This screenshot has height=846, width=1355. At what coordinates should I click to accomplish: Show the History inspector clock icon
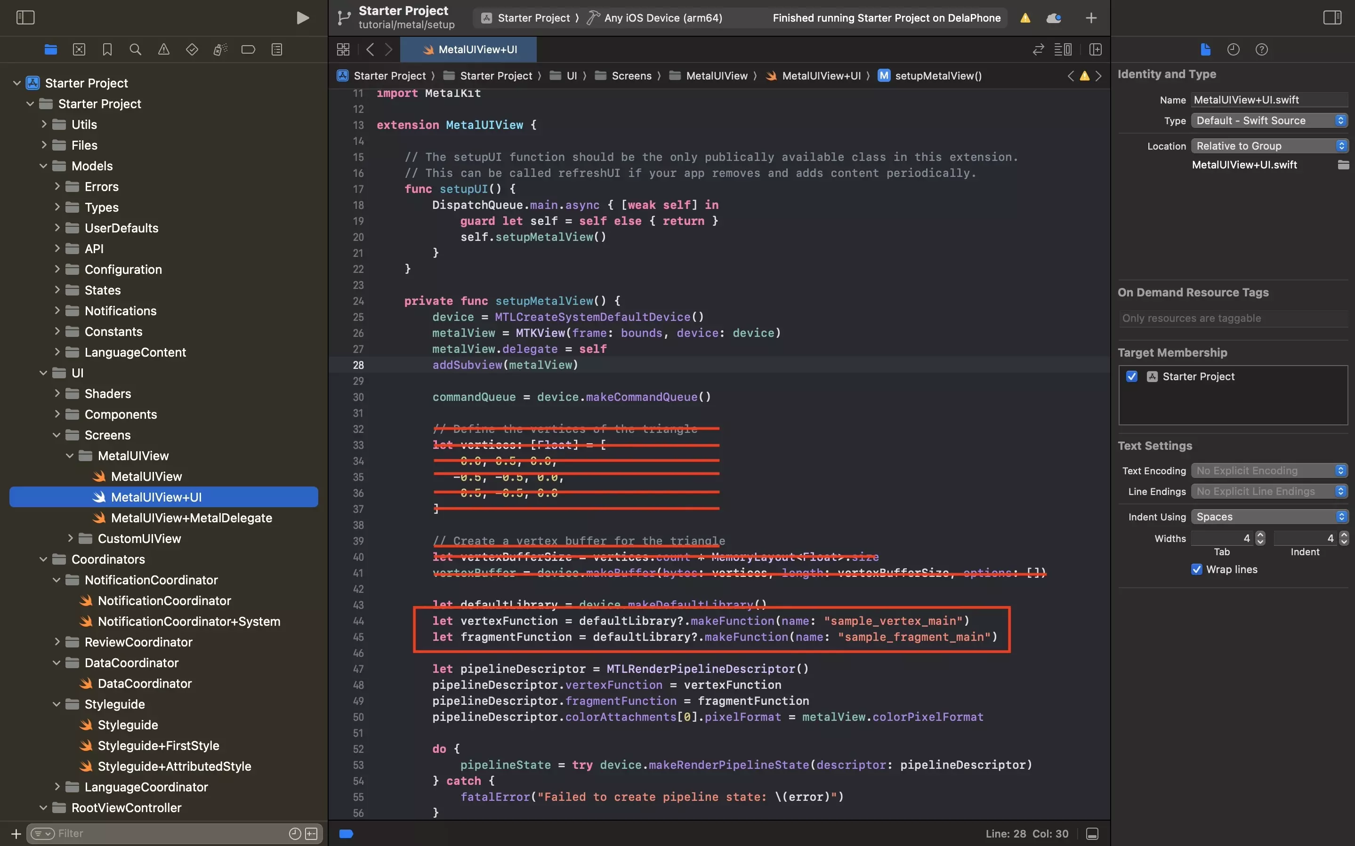[1233, 50]
